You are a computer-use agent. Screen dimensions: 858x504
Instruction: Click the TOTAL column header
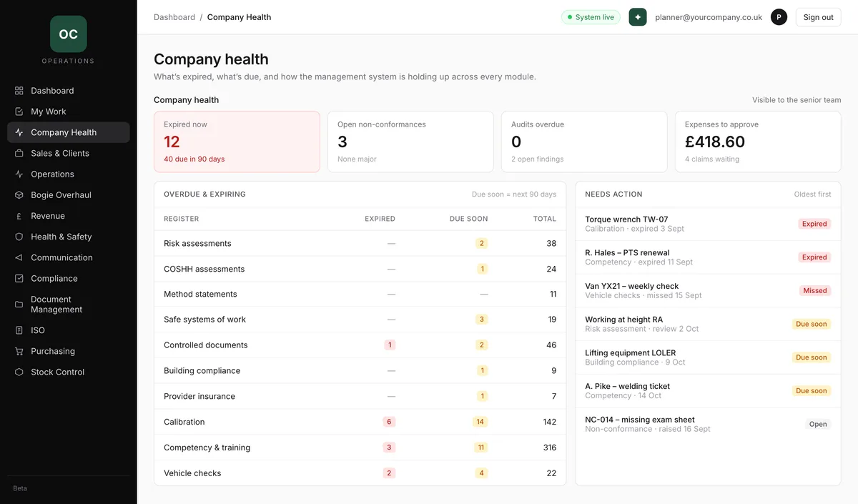tap(545, 219)
